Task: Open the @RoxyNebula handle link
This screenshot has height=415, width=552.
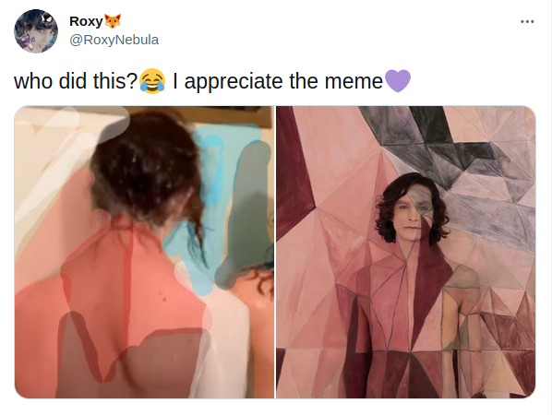Action: [x=114, y=40]
